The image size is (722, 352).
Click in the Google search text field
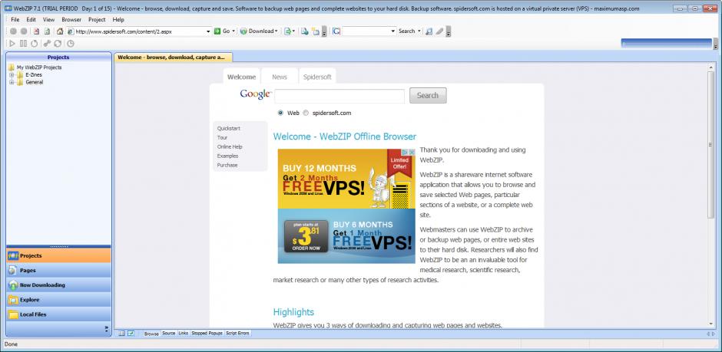coord(339,97)
